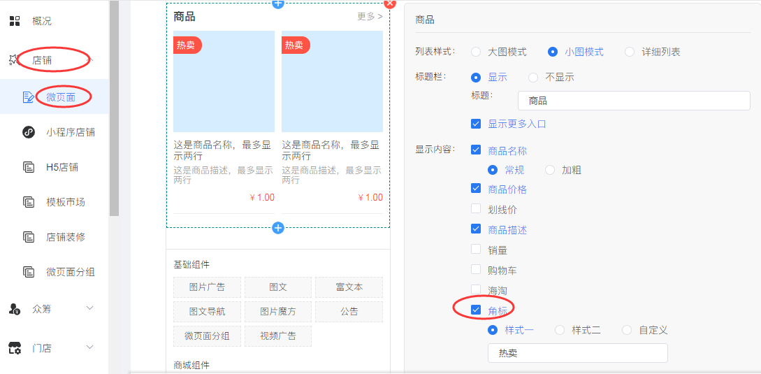The height and width of the screenshot is (374, 761).
Task: Enable the 海淘 checkbox
Action: coord(476,290)
